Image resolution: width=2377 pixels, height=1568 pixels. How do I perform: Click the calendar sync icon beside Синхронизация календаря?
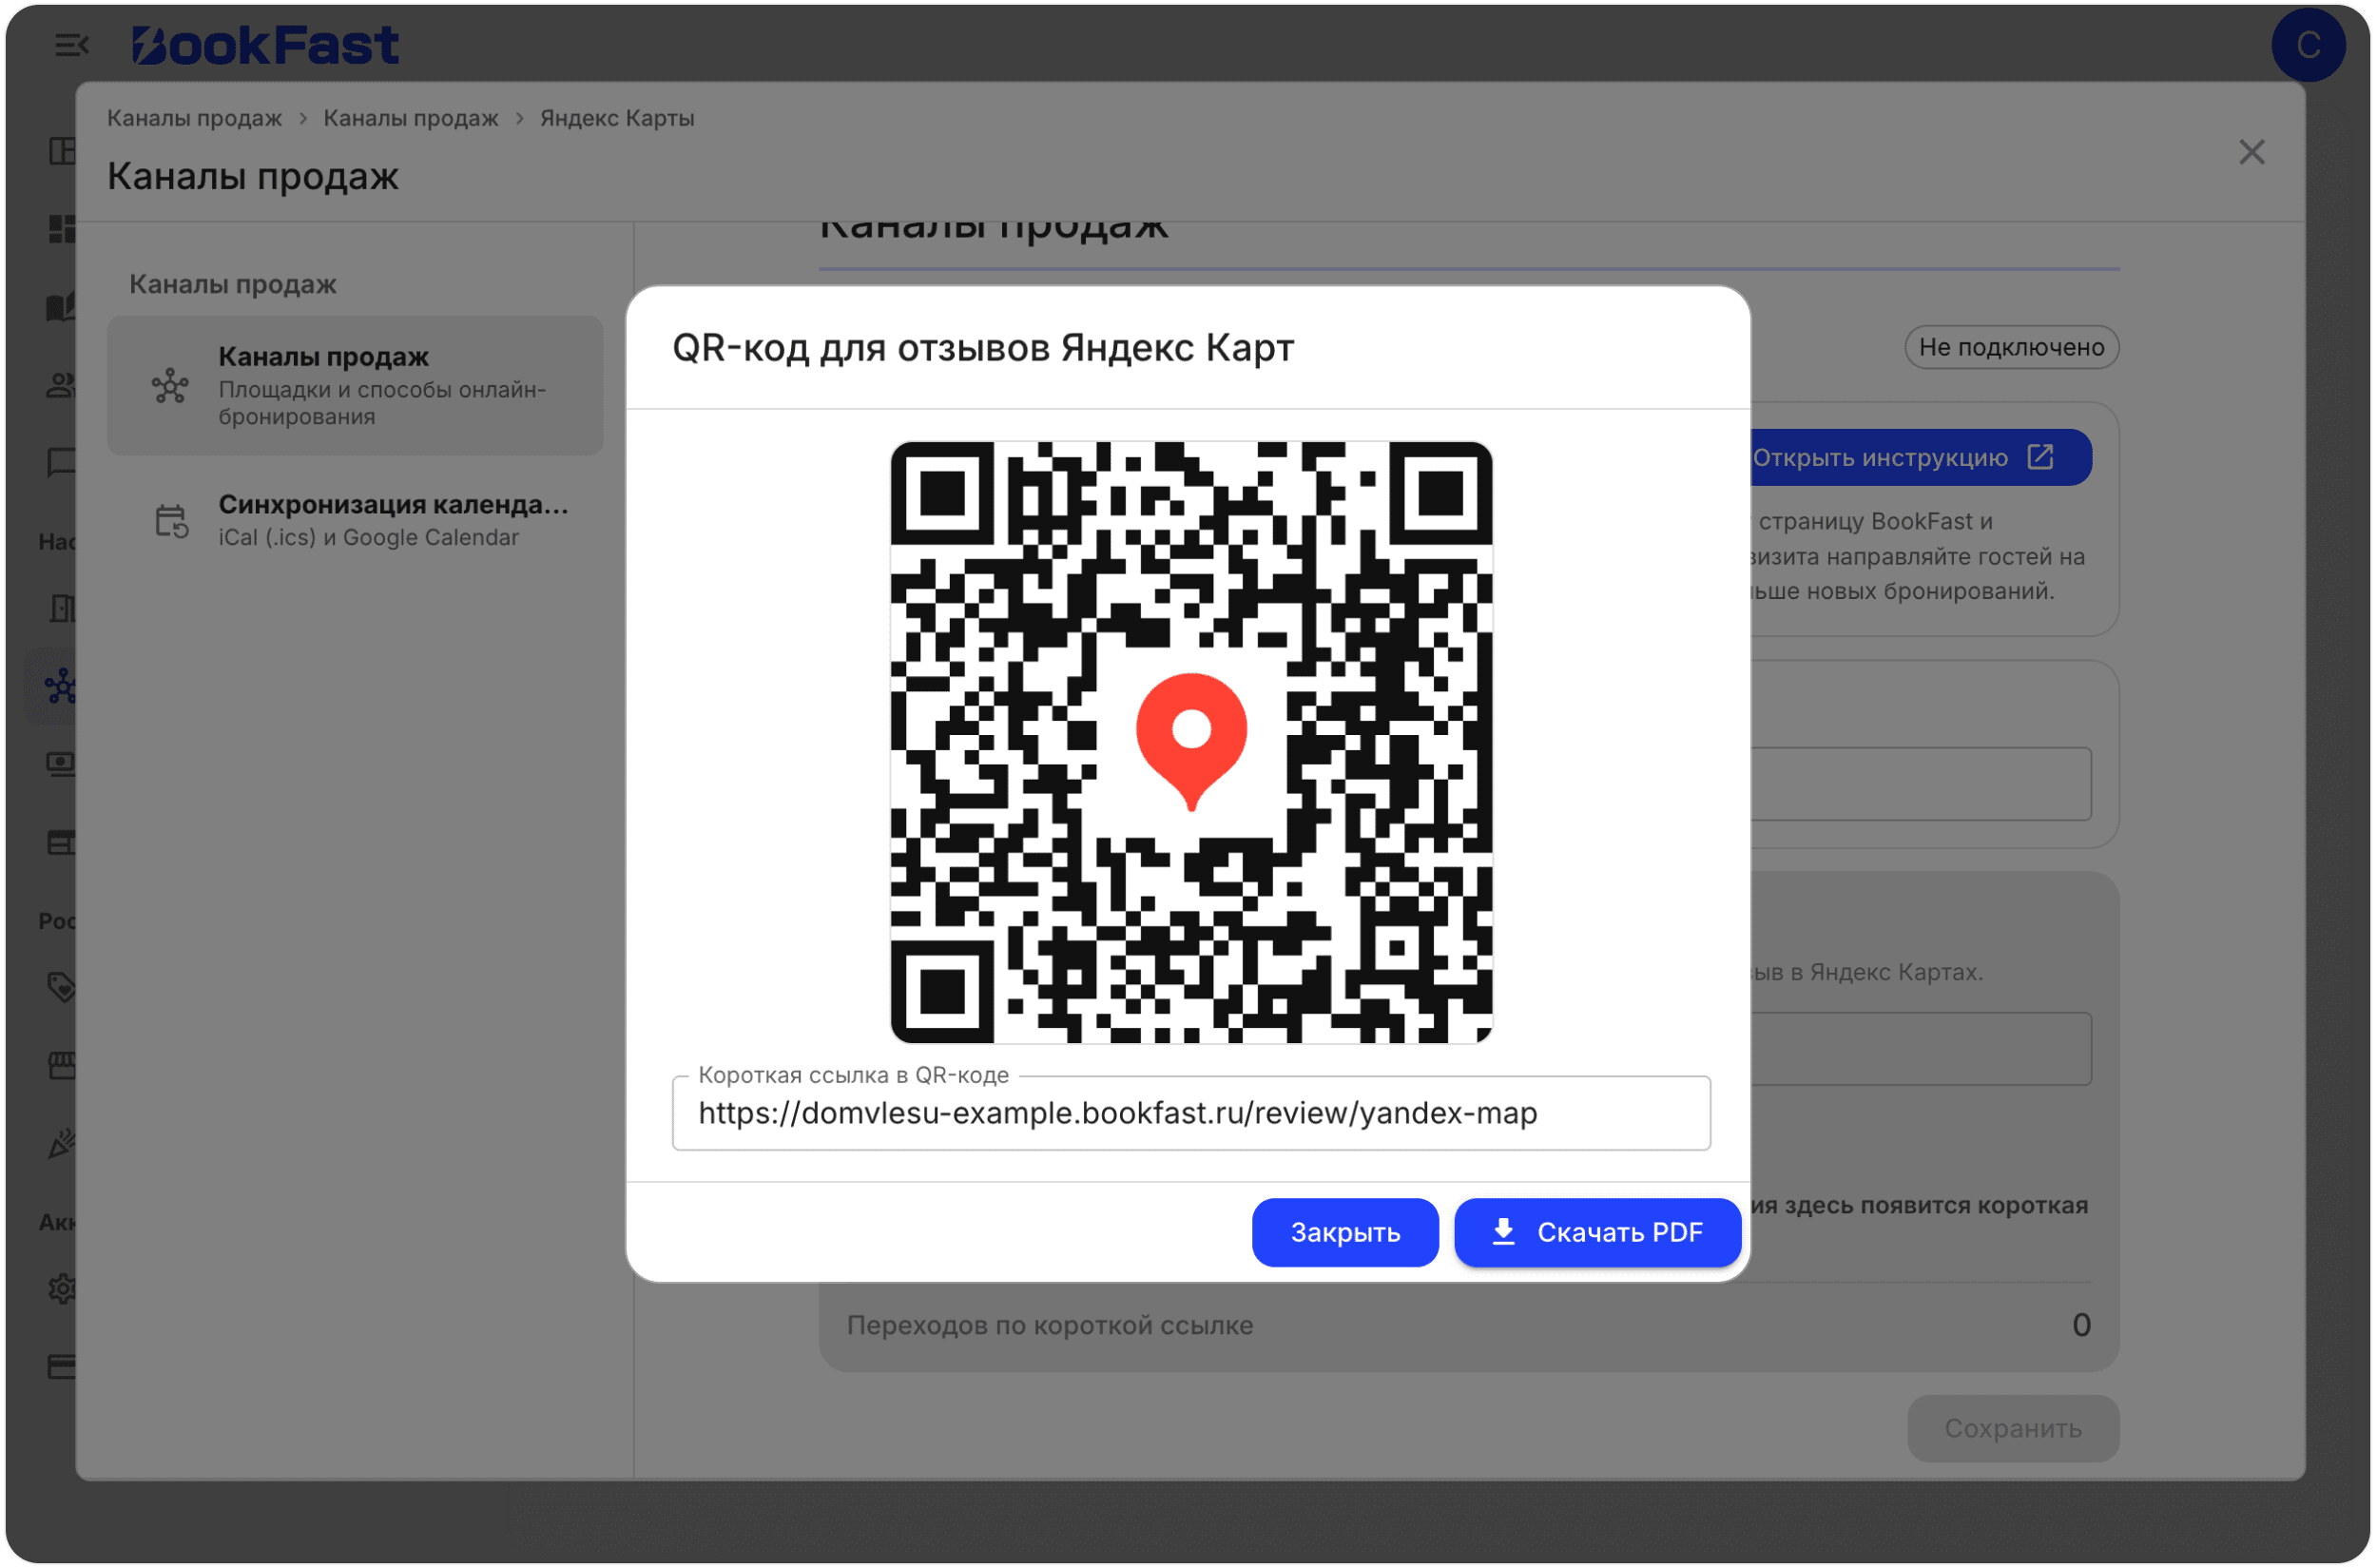tap(171, 521)
